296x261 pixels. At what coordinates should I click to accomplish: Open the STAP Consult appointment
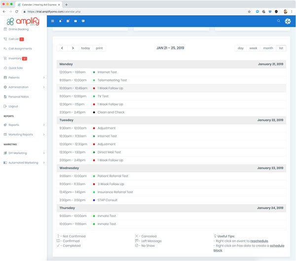coord(108,200)
